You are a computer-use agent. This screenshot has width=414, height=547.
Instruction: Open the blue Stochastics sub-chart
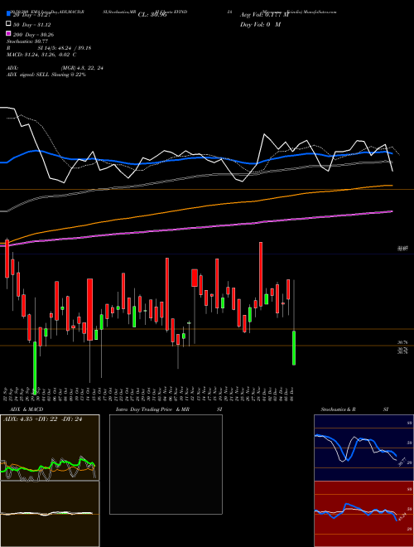[x=363, y=448]
